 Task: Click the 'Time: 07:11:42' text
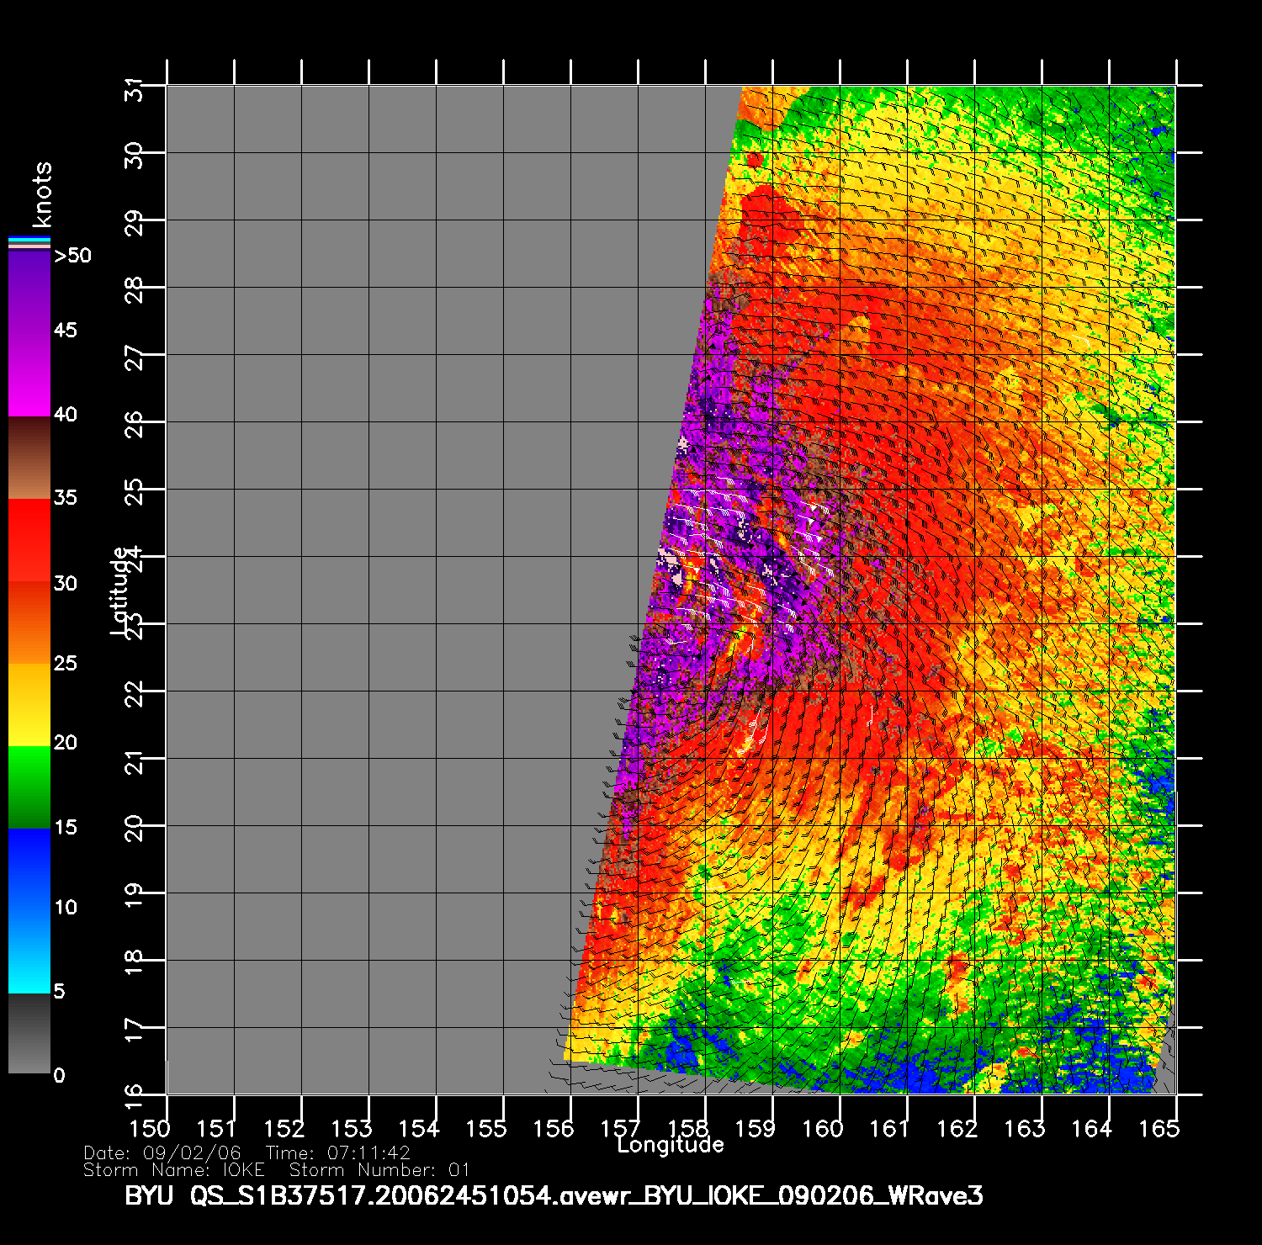pos(337,1153)
